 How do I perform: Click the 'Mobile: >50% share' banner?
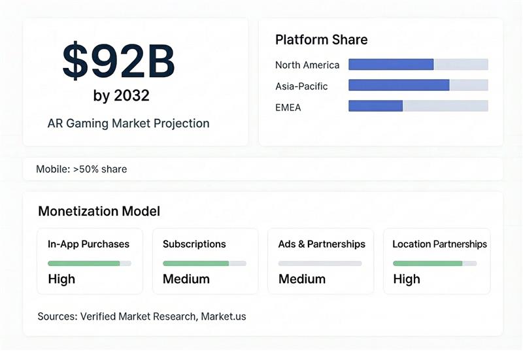click(x=82, y=169)
